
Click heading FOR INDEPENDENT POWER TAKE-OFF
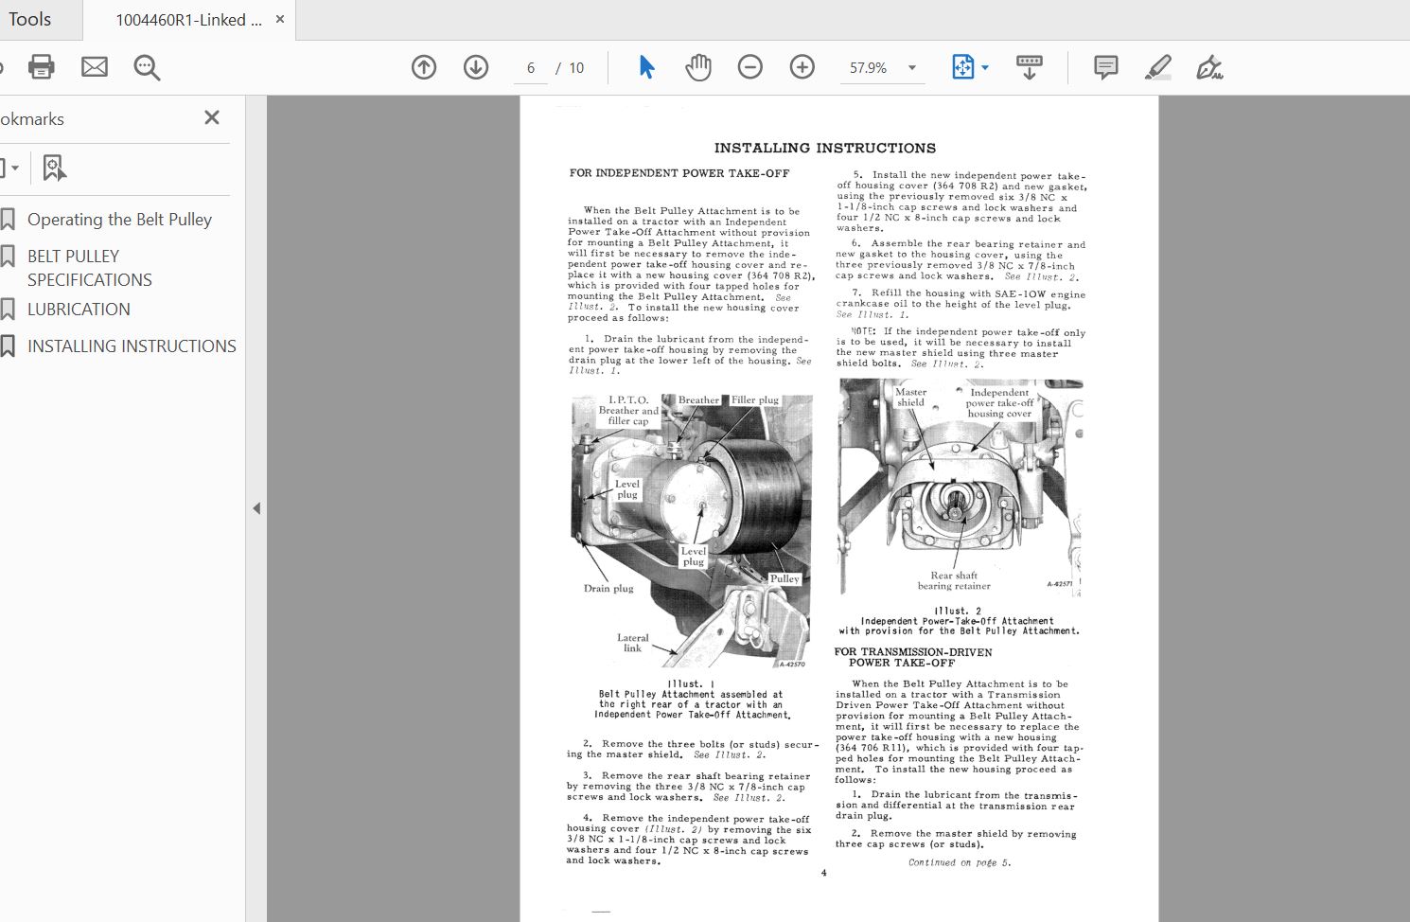coord(679,173)
